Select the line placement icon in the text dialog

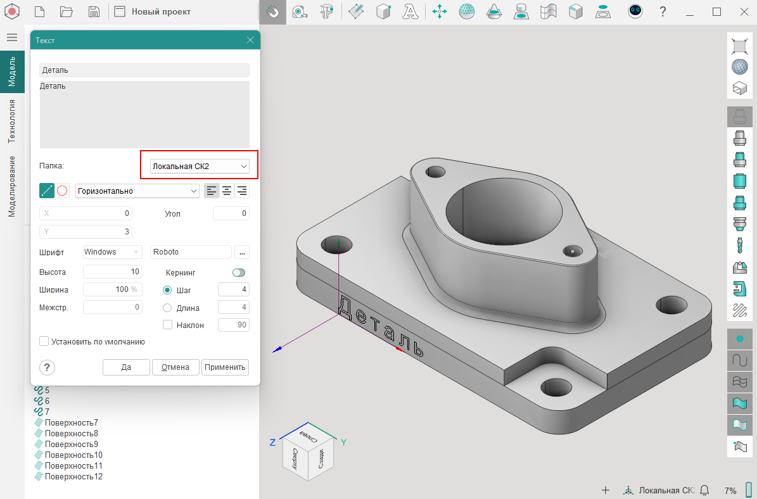[47, 191]
